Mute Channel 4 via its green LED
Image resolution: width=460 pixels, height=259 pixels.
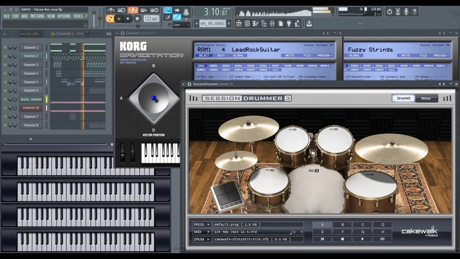click(x=5, y=73)
